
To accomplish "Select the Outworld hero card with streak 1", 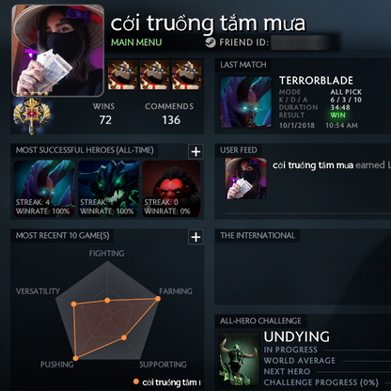I will [x=108, y=189].
